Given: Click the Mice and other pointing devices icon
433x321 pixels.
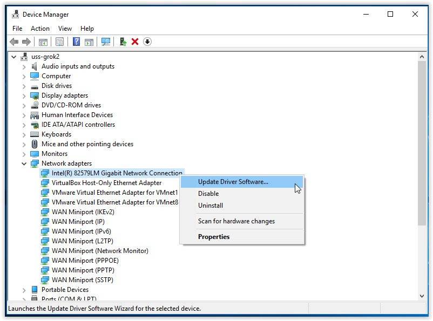Looking at the screenshot, I should (x=35, y=144).
